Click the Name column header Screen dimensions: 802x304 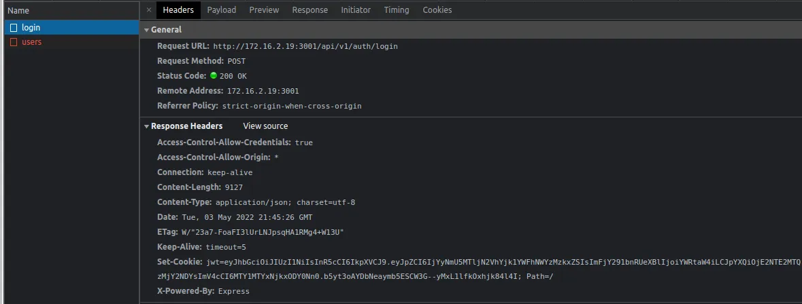coord(18,11)
